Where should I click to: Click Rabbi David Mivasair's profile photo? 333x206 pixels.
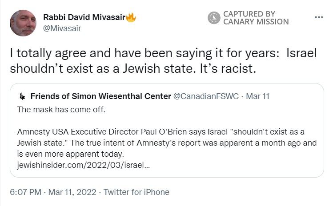click(x=23, y=23)
